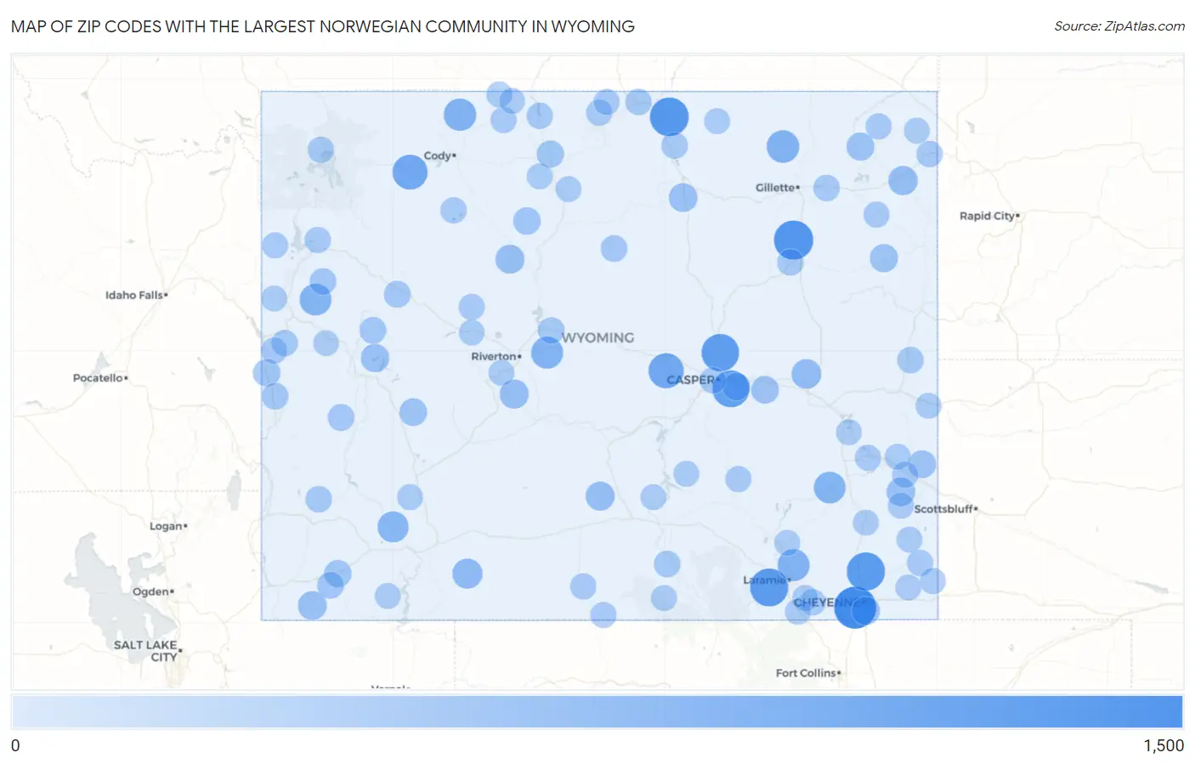Click the legend maximum value 1,500
The image size is (1195, 764).
click(1164, 745)
